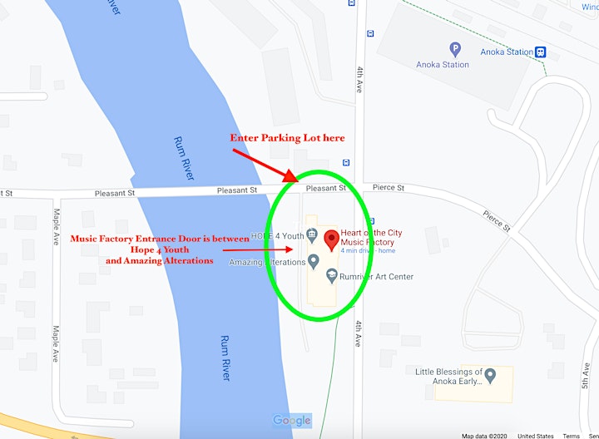Viewport: 599px width, 439px height.
Task: Select the Rumriver Art Center label
Action: 376,276
